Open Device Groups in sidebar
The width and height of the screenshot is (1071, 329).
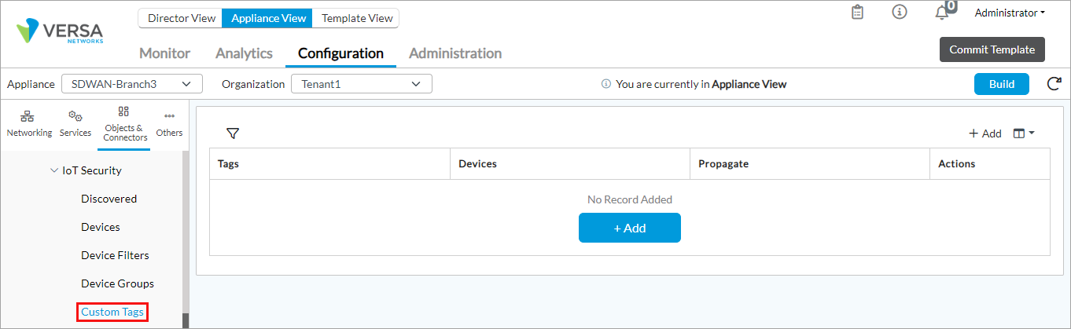(117, 283)
